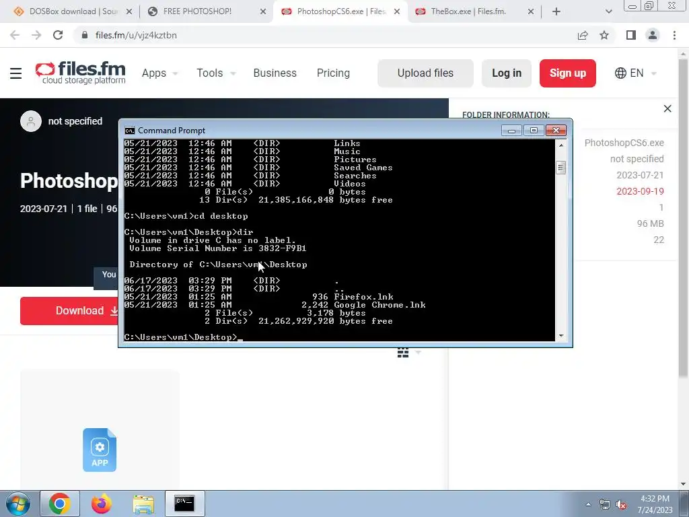Open the EN language selector
This screenshot has width=689, height=517.
(636, 73)
